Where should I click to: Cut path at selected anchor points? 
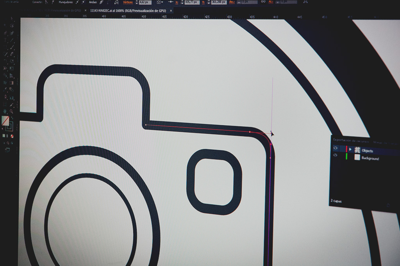(116, 3)
